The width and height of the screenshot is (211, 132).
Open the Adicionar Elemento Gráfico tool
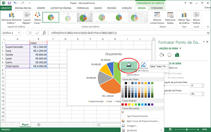pyautogui.click(x=12, y=15)
